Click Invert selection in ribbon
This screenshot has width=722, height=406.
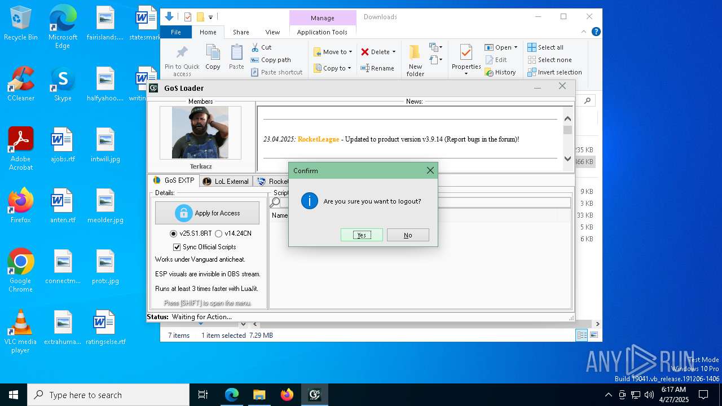pos(555,72)
